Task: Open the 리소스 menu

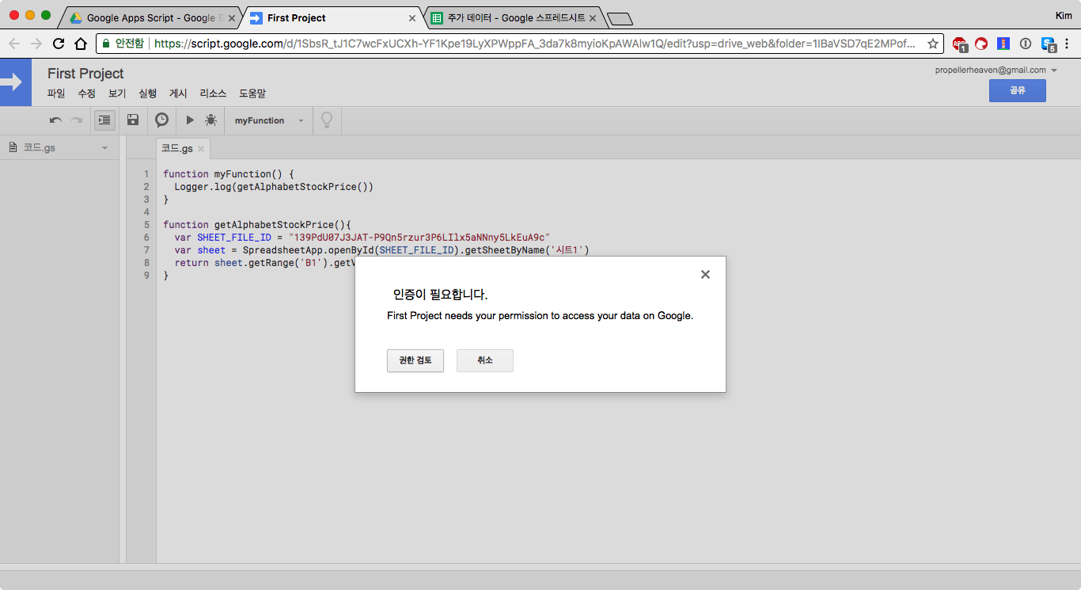Action: click(213, 93)
